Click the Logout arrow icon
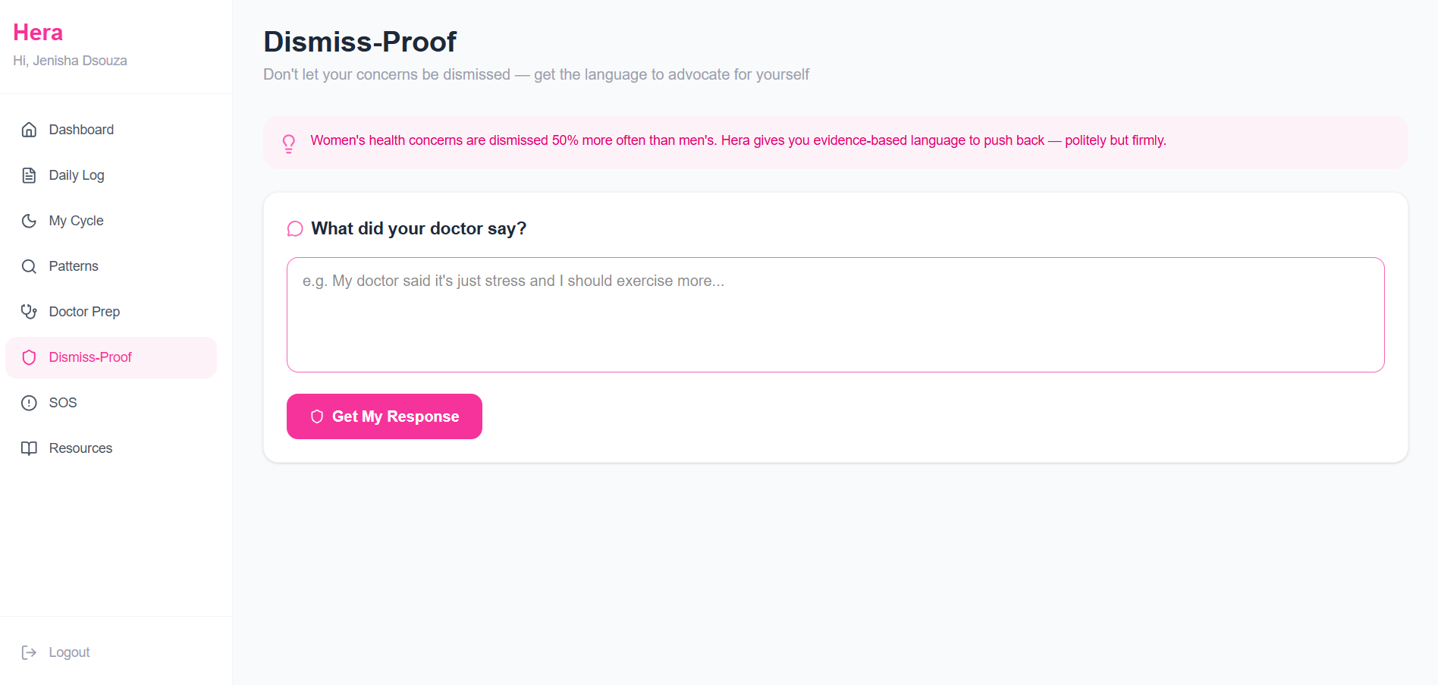The height and width of the screenshot is (685, 1438). click(x=29, y=652)
